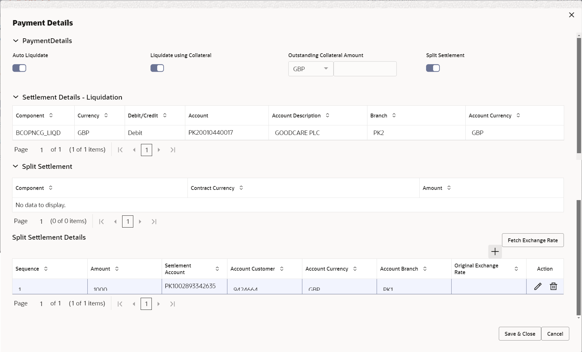
Task: Collapse the PaymentDetails section
Action: tap(16, 41)
